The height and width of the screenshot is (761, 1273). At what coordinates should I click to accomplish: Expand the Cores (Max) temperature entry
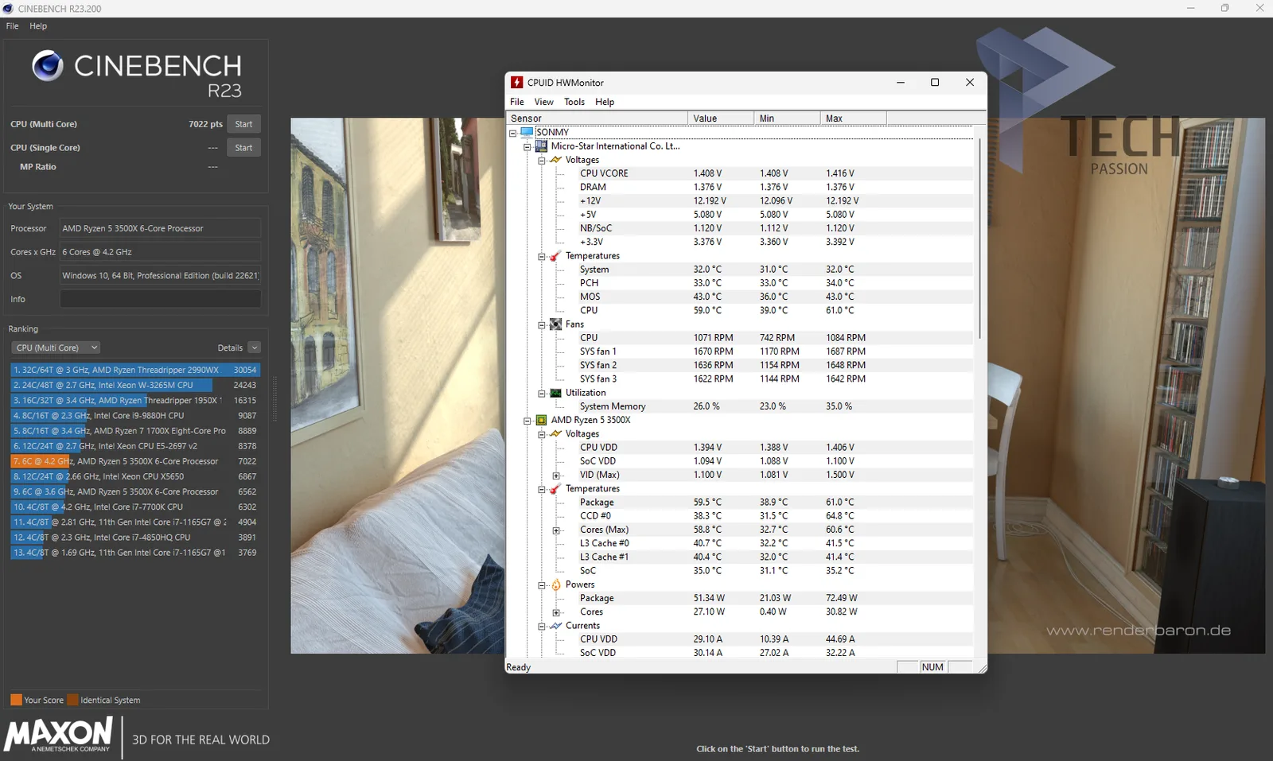point(556,530)
